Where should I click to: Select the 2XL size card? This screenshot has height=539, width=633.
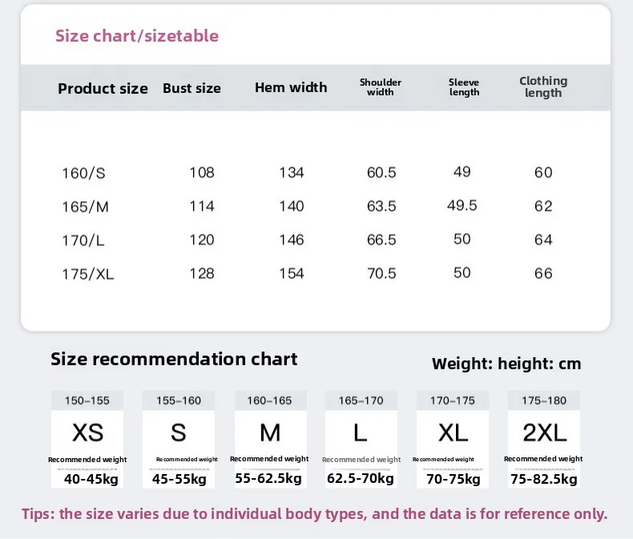(x=544, y=440)
